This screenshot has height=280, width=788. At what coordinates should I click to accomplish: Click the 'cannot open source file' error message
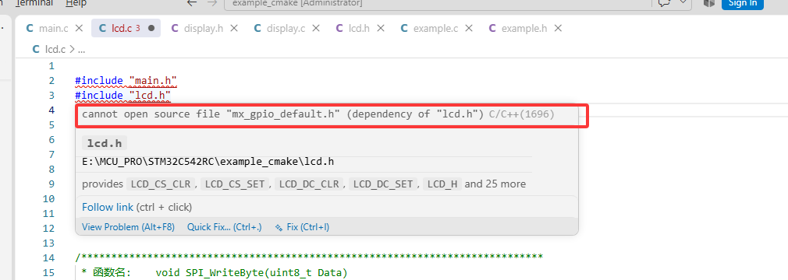(282, 114)
